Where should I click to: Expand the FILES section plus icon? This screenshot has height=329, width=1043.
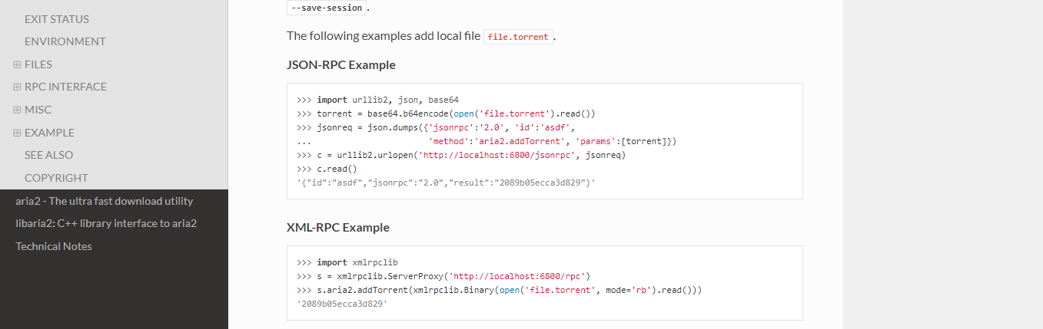(17, 64)
